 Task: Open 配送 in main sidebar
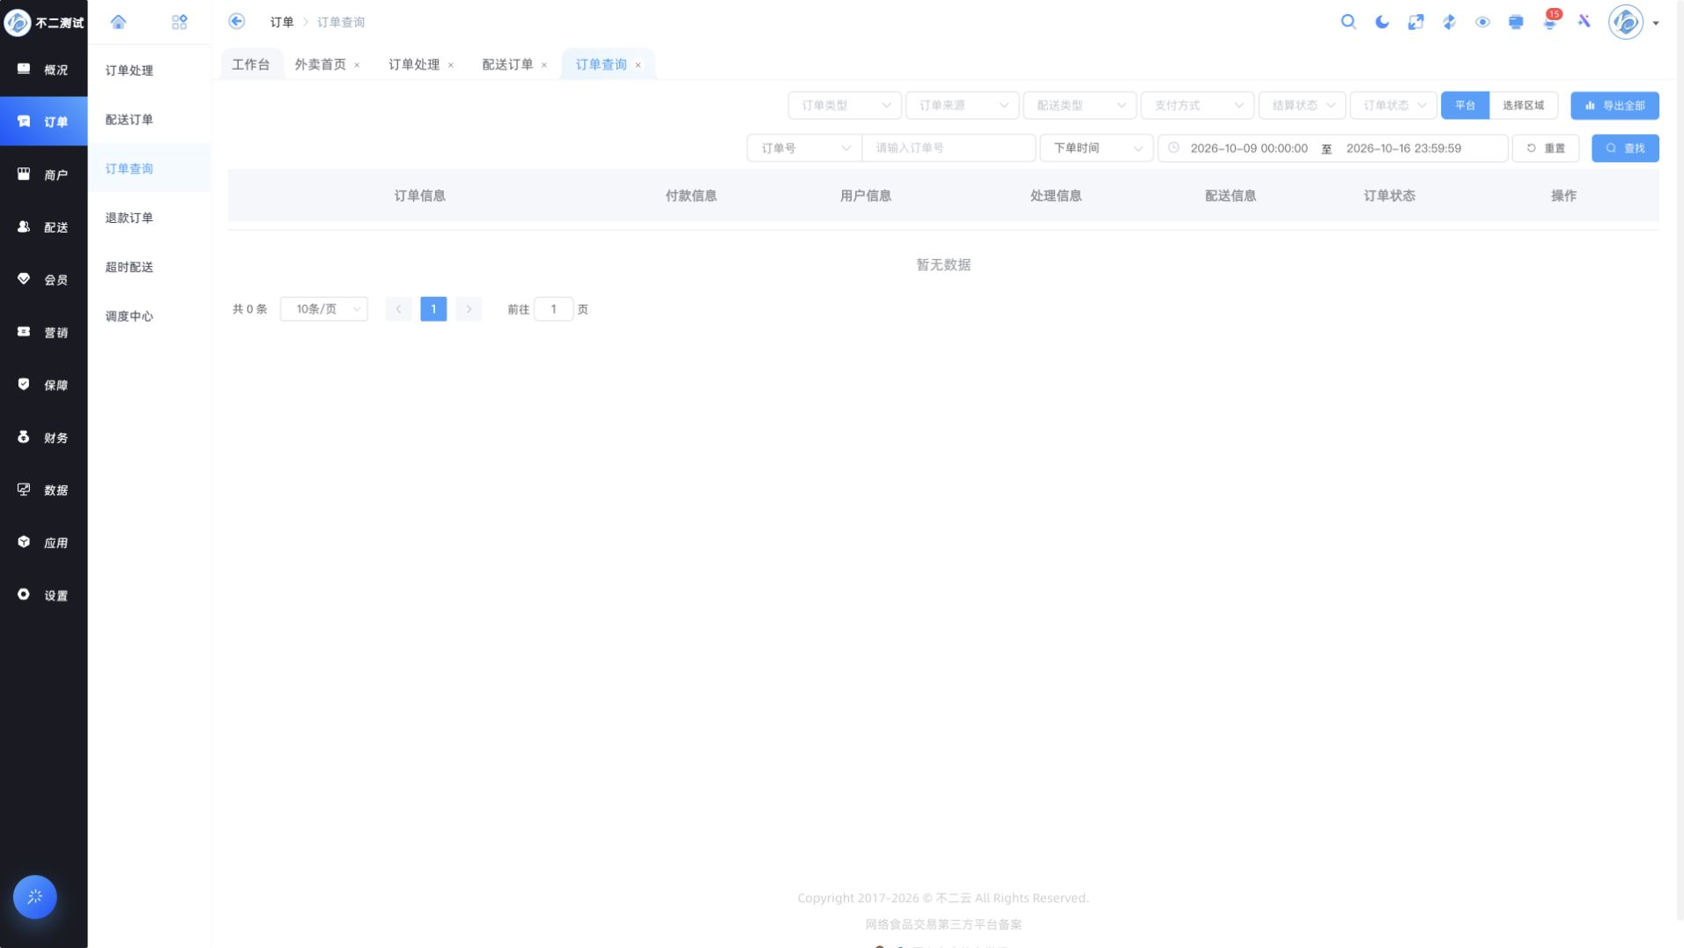tap(44, 227)
